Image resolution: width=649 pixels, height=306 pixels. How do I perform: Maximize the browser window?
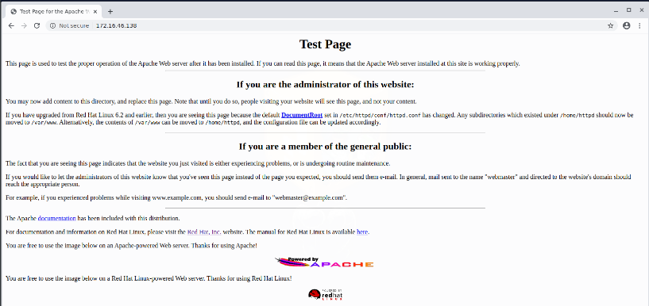tap(628, 10)
